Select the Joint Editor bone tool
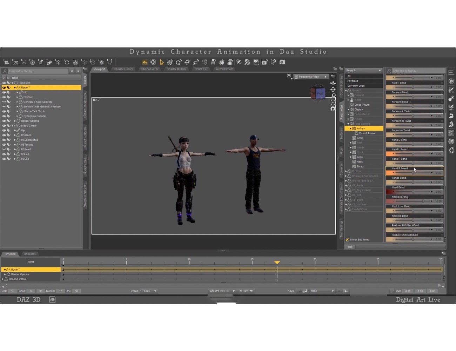Image resolution: width=456 pixels, height=351 pixels. pyautogui.click(x=204, y=62)
